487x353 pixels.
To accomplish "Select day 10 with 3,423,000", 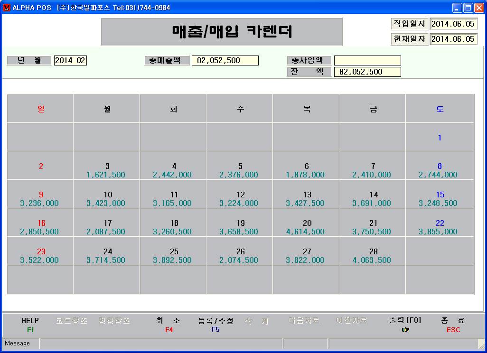I will tap(106, 195).
